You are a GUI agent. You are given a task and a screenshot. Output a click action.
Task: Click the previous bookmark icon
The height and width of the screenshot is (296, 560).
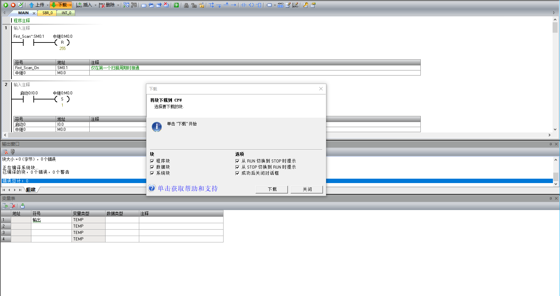[x=151, y=5]
